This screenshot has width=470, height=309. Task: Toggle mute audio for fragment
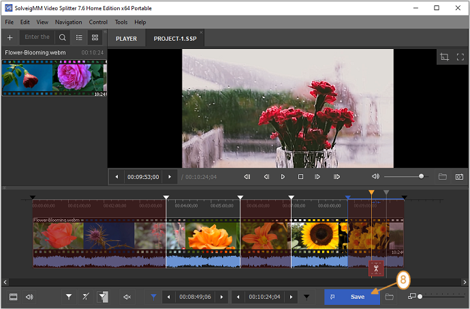127,297
